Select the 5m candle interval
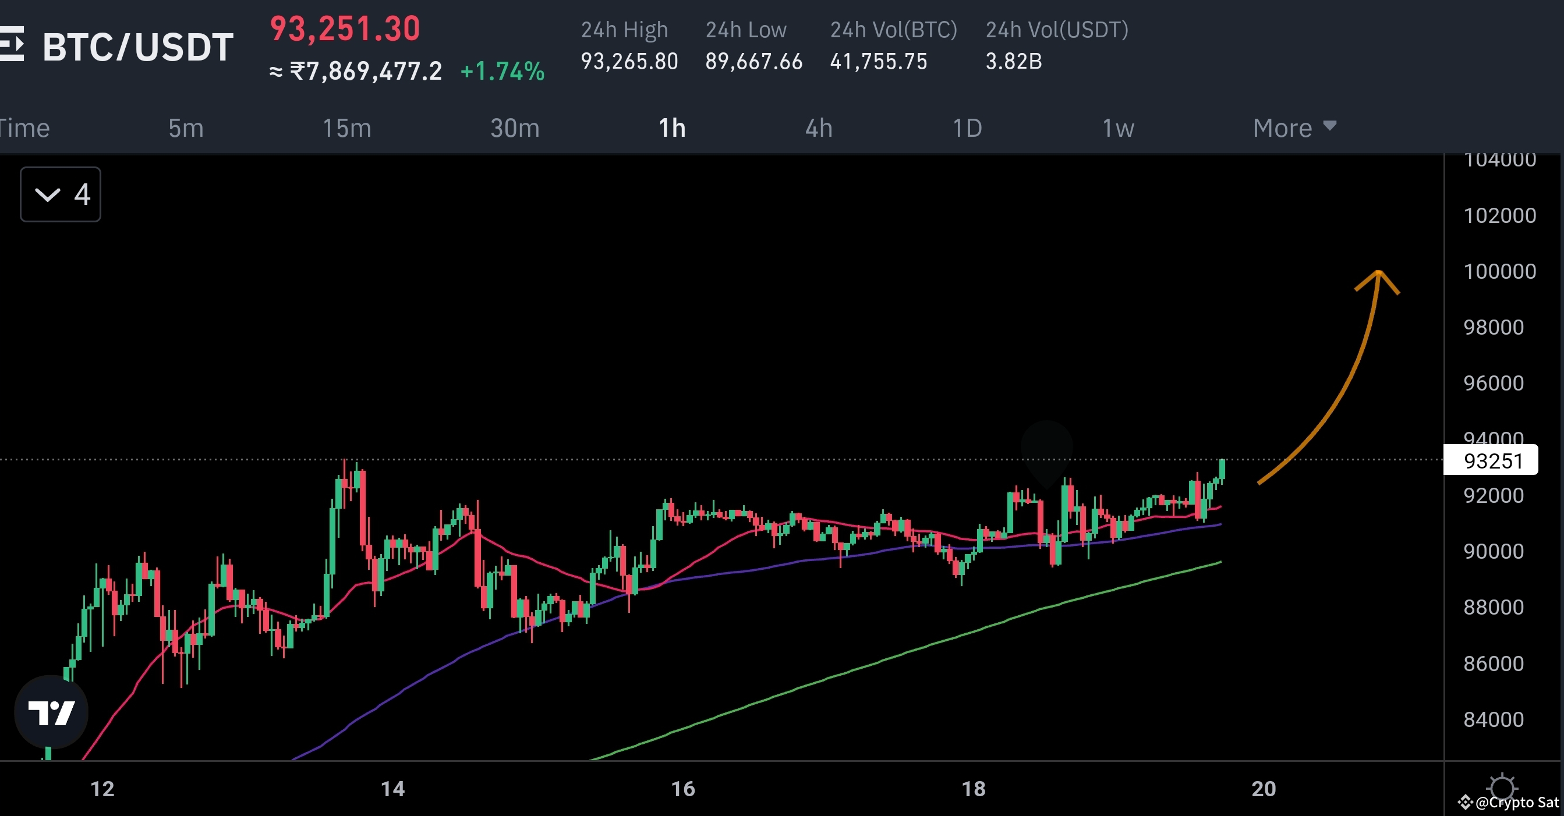Image resolution: width=1564 pixels, height=816 pixels. [186, 128]
